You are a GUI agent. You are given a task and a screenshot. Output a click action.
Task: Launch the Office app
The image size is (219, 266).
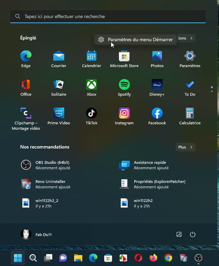pos(26,88)
